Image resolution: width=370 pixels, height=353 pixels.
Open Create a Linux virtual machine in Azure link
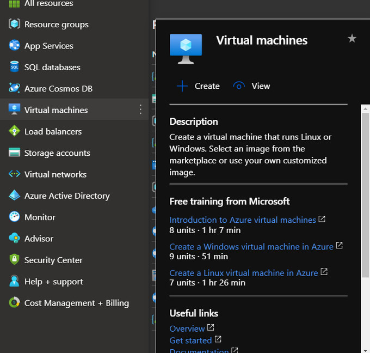coord(244,273)
